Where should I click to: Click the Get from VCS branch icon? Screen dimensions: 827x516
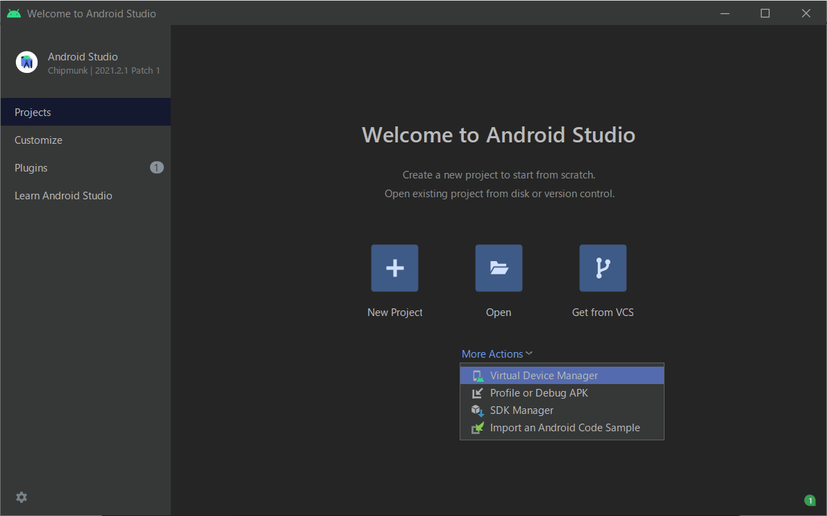pyautogui.click(x=603, y=268)
